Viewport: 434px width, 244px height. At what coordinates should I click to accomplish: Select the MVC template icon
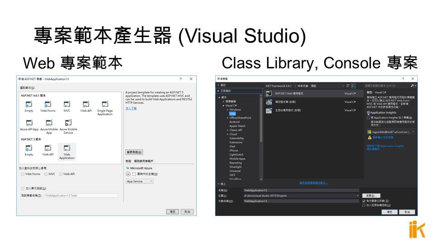[67, 105]
